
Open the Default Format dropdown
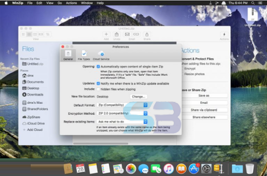click(122, 105)
